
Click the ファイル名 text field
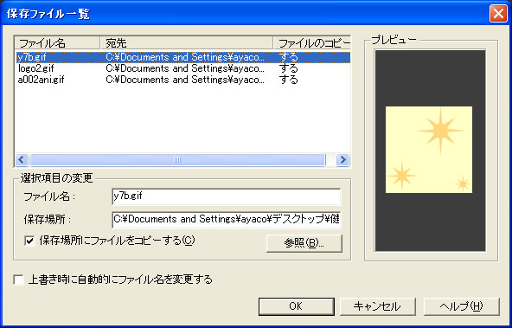[227, 196]
